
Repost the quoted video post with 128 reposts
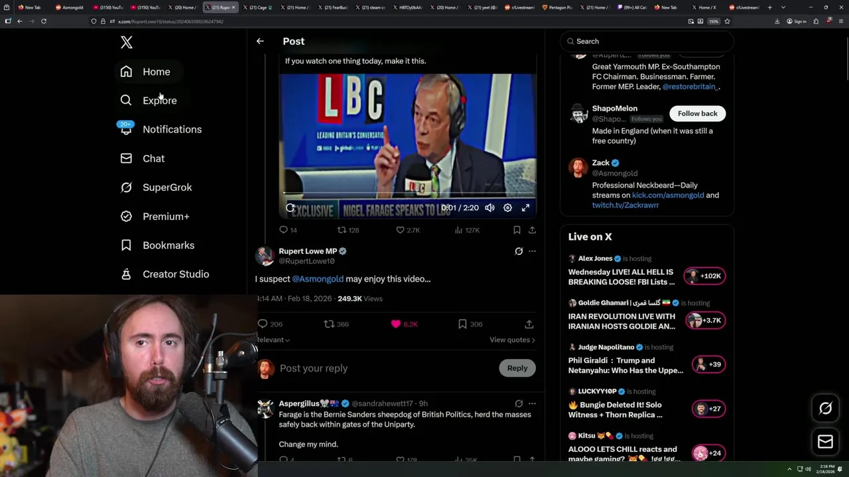(x=342, y=230)
